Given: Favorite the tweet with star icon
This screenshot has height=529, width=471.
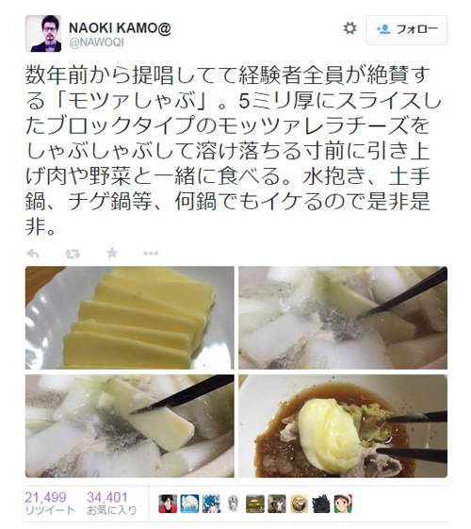Looking at the screenshot, I should click(112, 253).
